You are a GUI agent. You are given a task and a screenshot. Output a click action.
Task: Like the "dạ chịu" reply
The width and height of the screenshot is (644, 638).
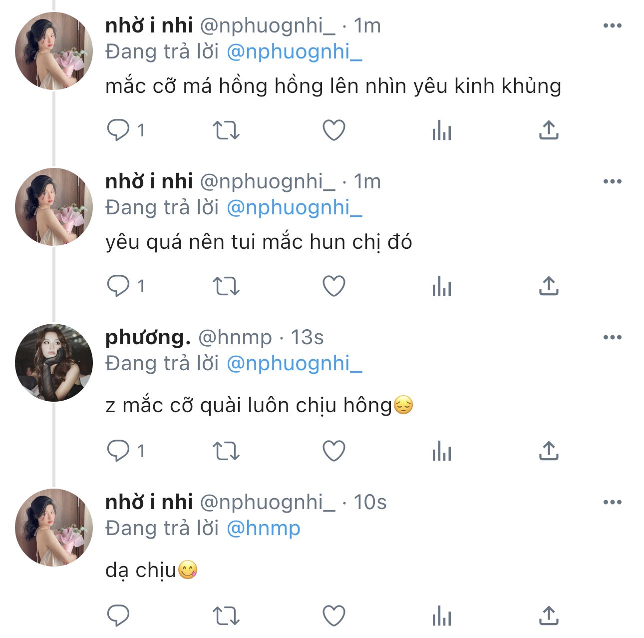(334, 616)
